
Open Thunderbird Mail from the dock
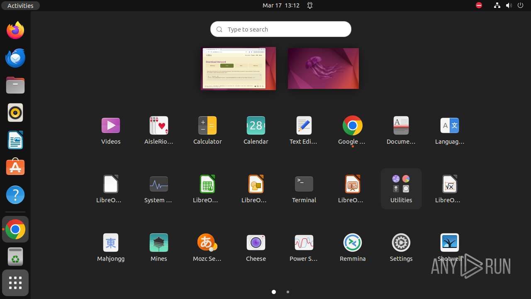pyautogui.click(x=15, y=58)
